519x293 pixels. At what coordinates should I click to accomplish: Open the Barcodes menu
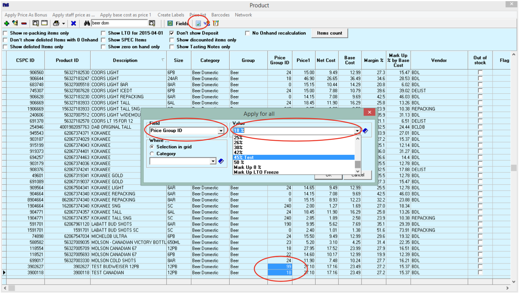click(x=221, y=15)
